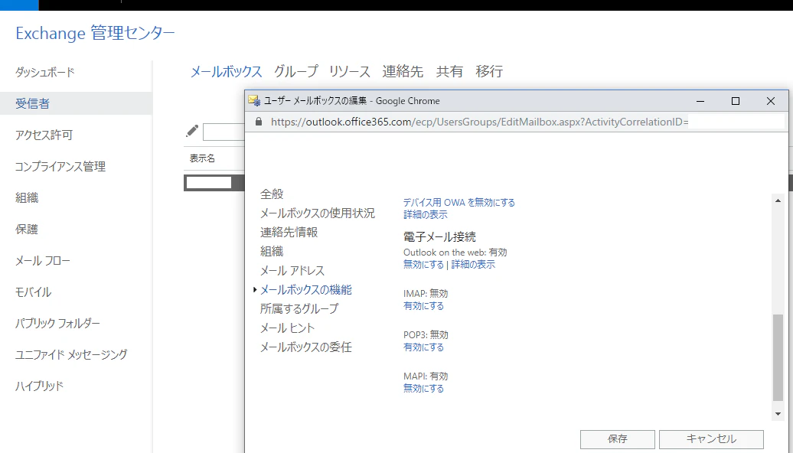Disable MAPI for this mailbox

point(423,388)
